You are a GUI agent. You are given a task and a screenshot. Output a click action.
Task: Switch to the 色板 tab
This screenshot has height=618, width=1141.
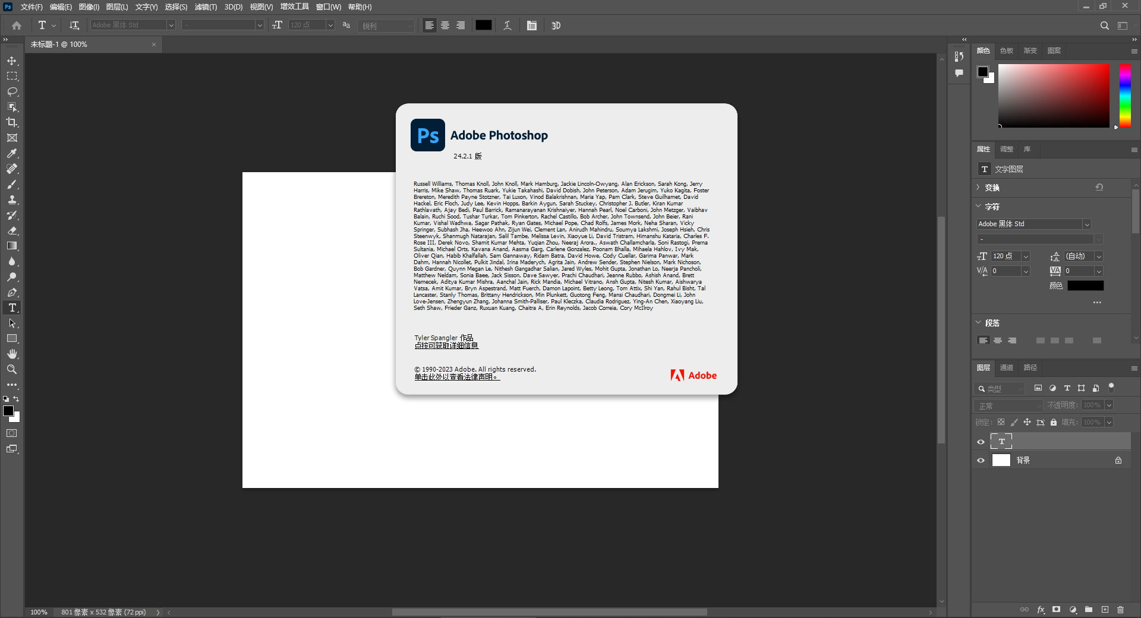coord(1007,50)
